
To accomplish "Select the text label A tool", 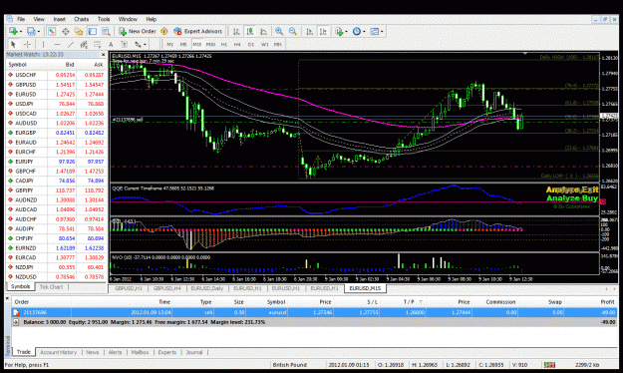I will (x=111, y=45).
